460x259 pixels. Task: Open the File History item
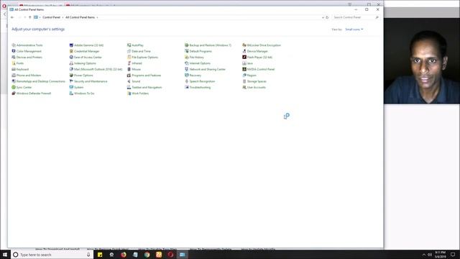tap(195, 58)
